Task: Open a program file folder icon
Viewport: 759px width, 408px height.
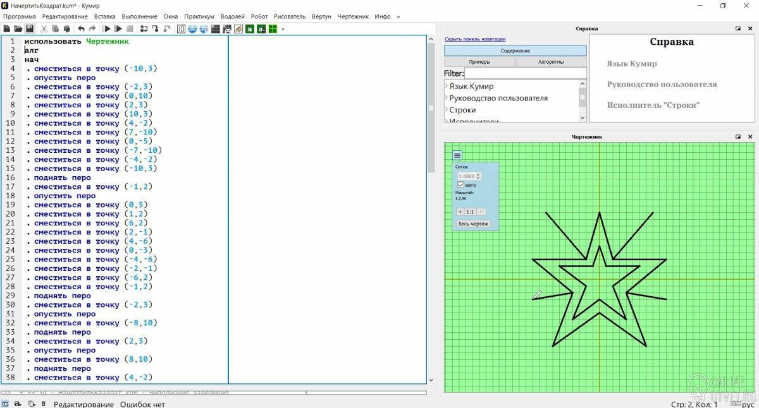Action: coord(18,28)
